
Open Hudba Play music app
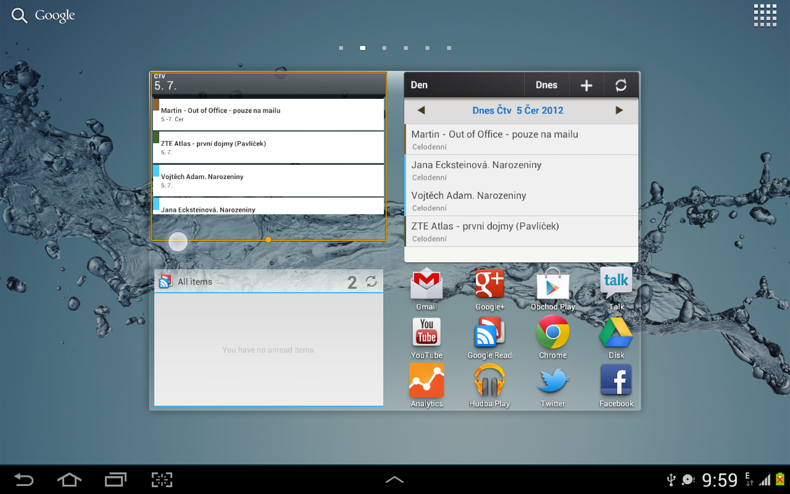tap(489, 380)
